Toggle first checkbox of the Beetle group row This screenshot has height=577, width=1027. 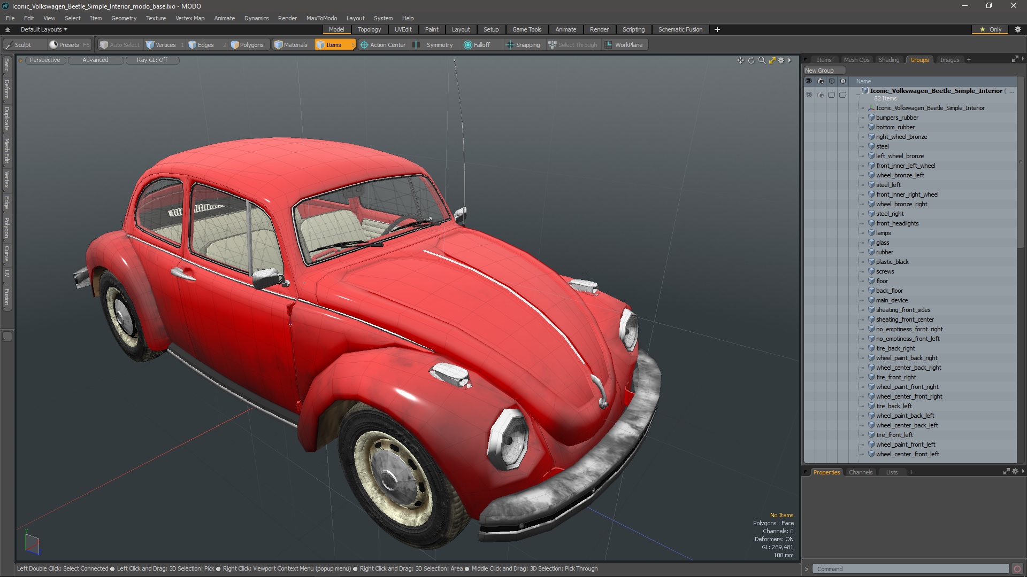tap(832, 95)
